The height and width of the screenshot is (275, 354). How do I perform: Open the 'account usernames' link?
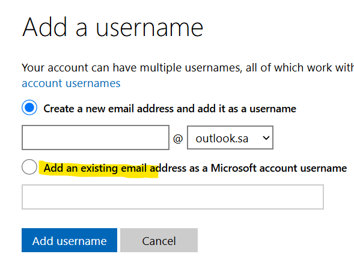tap(71, 83)
